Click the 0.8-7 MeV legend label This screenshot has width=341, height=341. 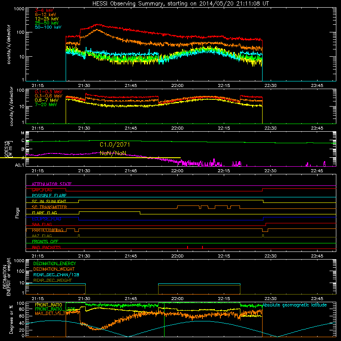pyautogui.click(x=46, y=100)
